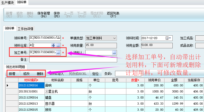Screen dimensions: 204x112
Task: Click the 材料编码 column header
Action: (x=31, y=80)
